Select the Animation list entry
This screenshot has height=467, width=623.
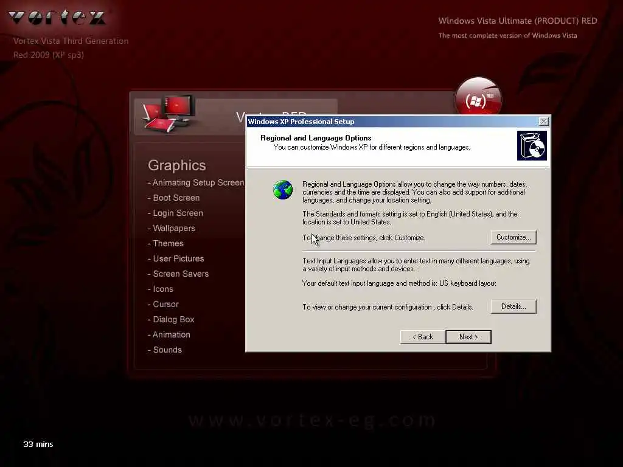click(169, 334)
